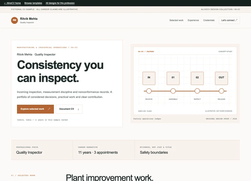The image size is (251, 181).
Task: Click the 02 stage box
Action: 197,78
